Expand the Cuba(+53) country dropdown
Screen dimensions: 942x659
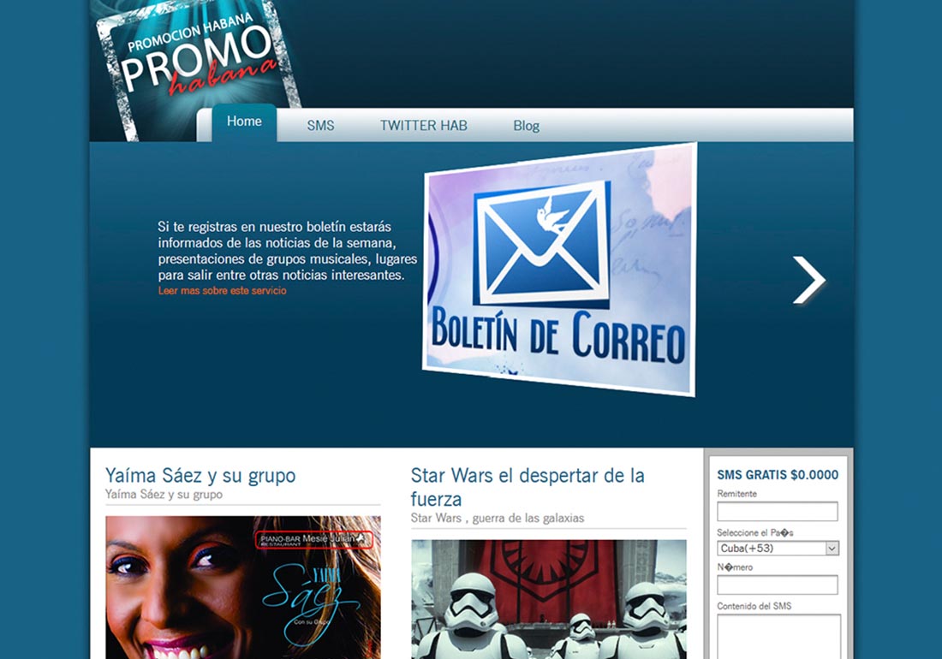coord(770,549)
